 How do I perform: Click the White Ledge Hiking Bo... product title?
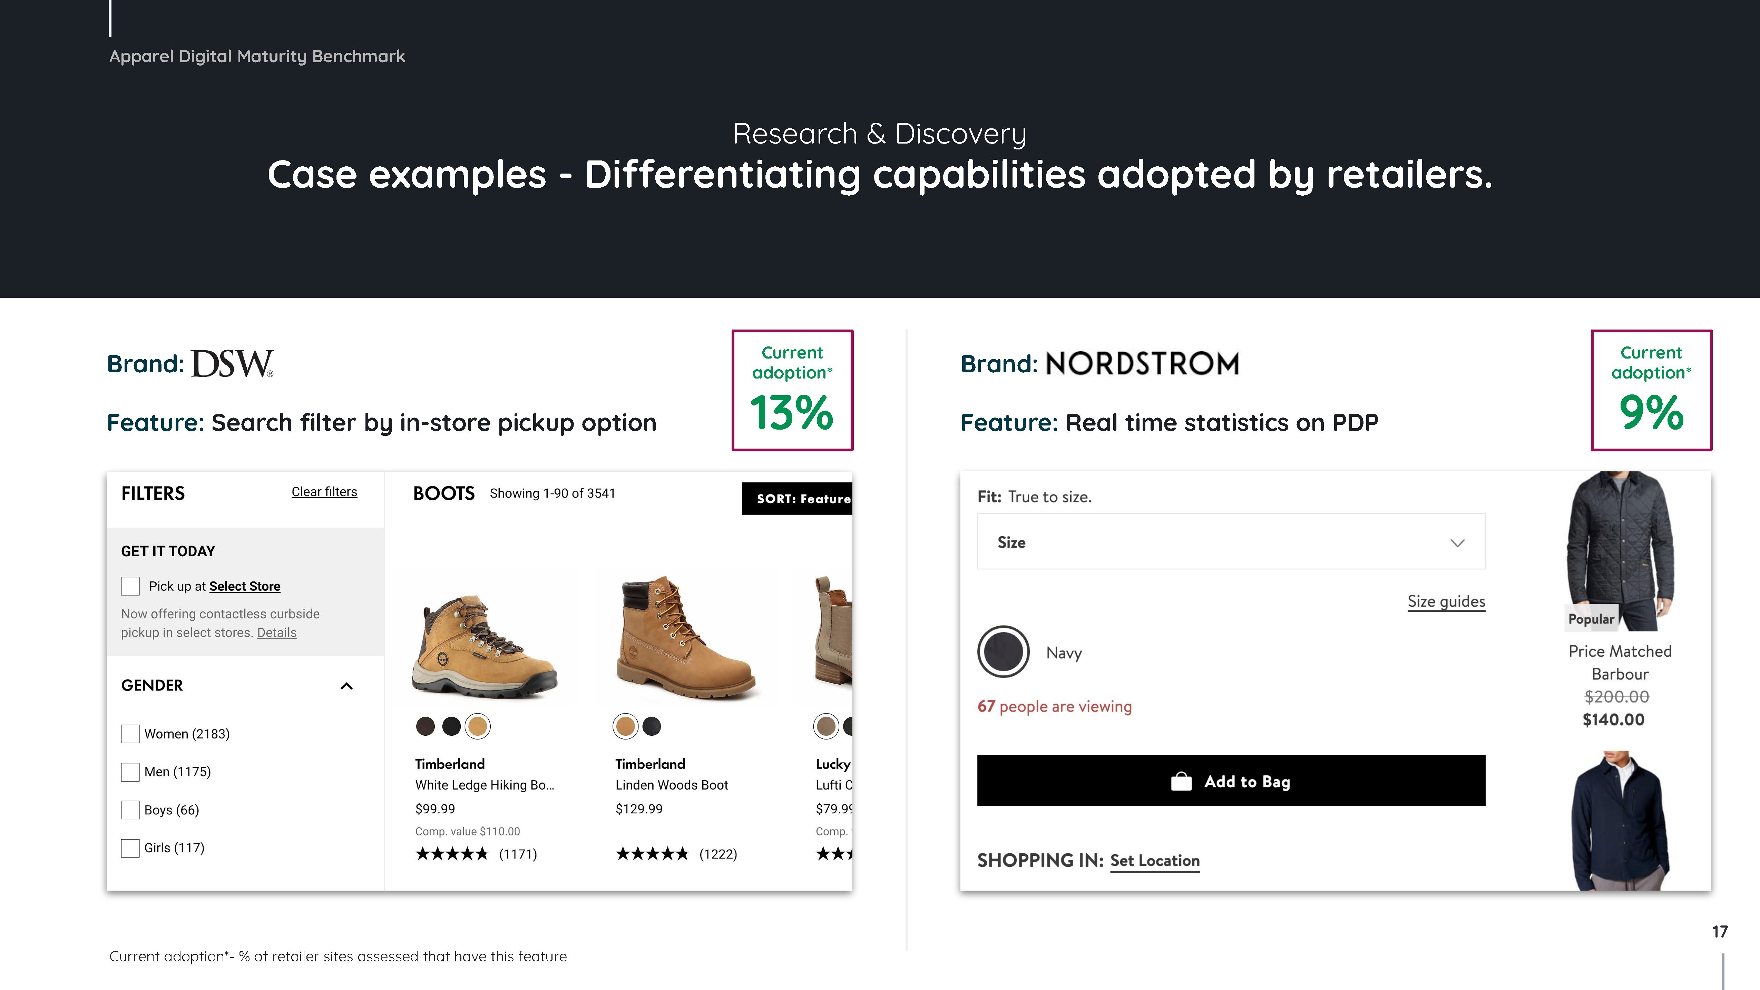coord(485,785)
